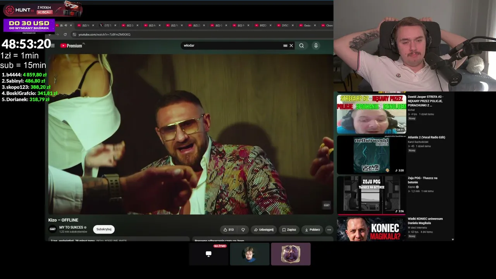Select the participant tile with dark-haired man
Screen dimensions: 496x279
[250, 254]
